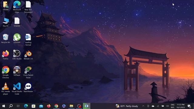Open the blue play-arrow app in taskbar

[x=64, y=106]
